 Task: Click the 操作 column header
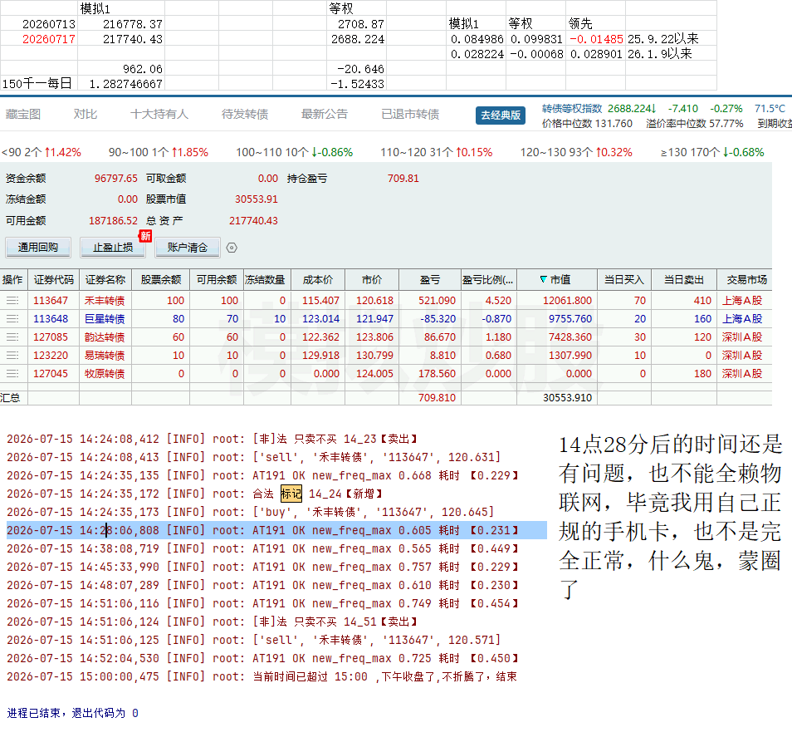[12, 279]
